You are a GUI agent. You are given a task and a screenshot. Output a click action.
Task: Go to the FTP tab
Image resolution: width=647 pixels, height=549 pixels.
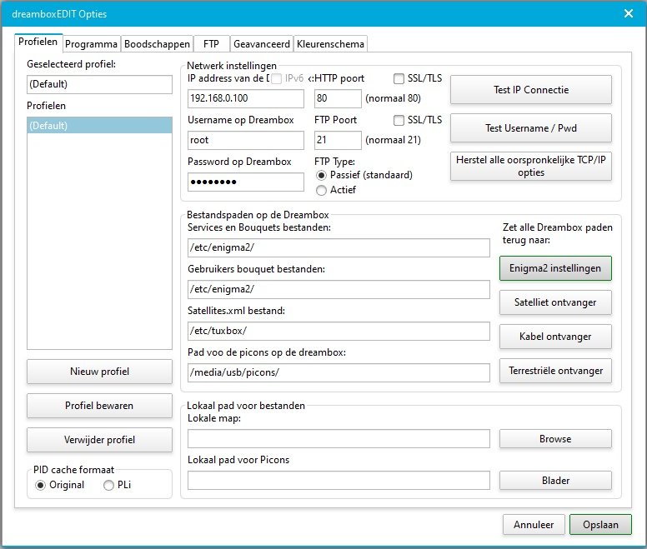[x=210, y=44]
